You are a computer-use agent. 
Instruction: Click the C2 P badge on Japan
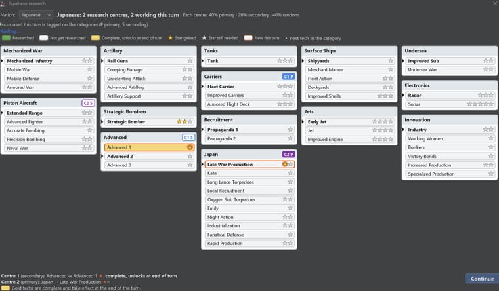288,155
